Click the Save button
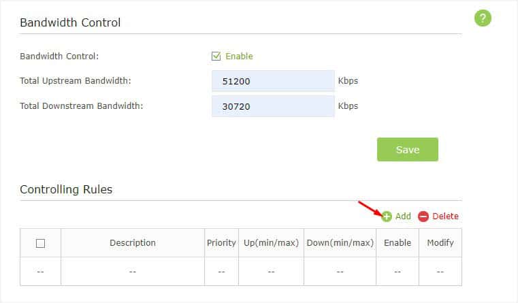The image size is (518, 303). pos(408,149)
